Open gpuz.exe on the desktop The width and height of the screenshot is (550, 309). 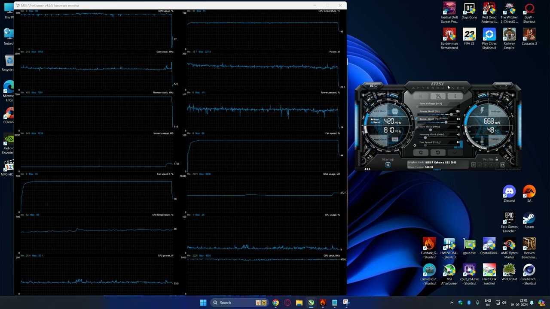point(469,246)
